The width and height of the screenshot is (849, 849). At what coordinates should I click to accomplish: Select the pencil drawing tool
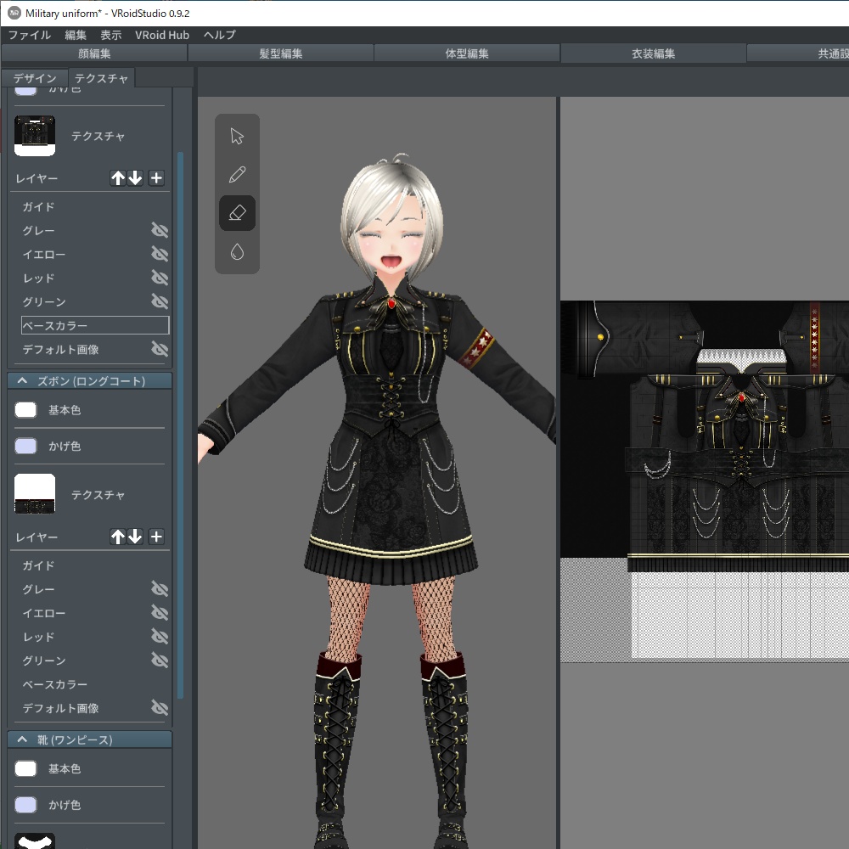tap(237, 174)
